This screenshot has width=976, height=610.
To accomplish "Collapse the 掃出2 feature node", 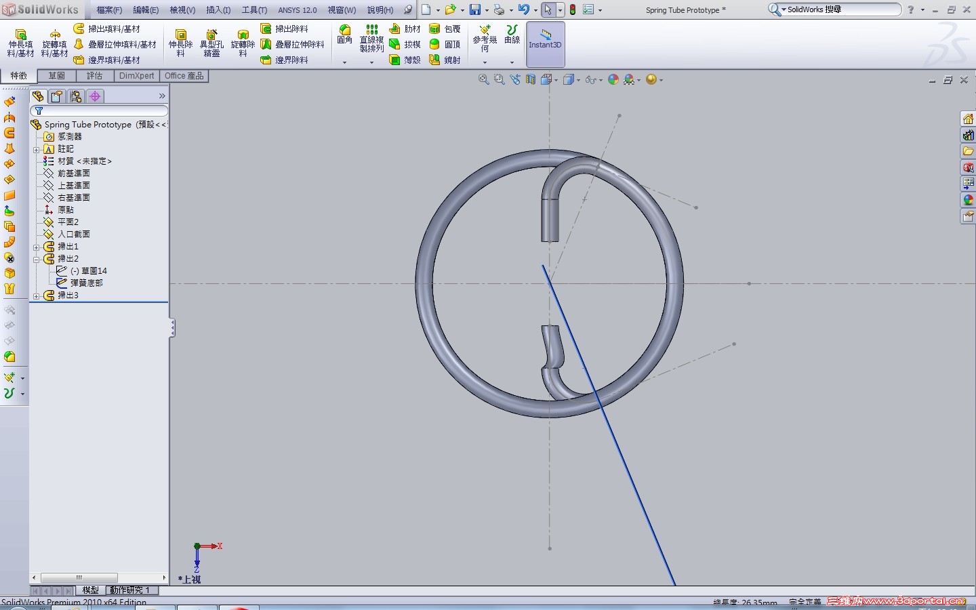I will point(37,259).
